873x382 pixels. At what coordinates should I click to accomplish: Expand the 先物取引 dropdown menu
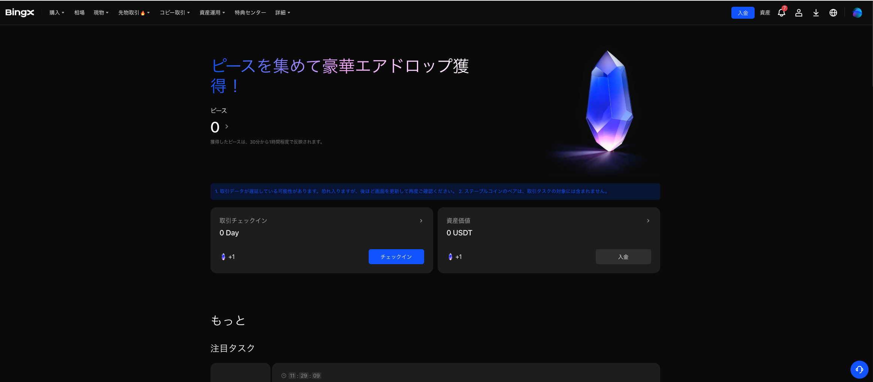pos(134,13)
